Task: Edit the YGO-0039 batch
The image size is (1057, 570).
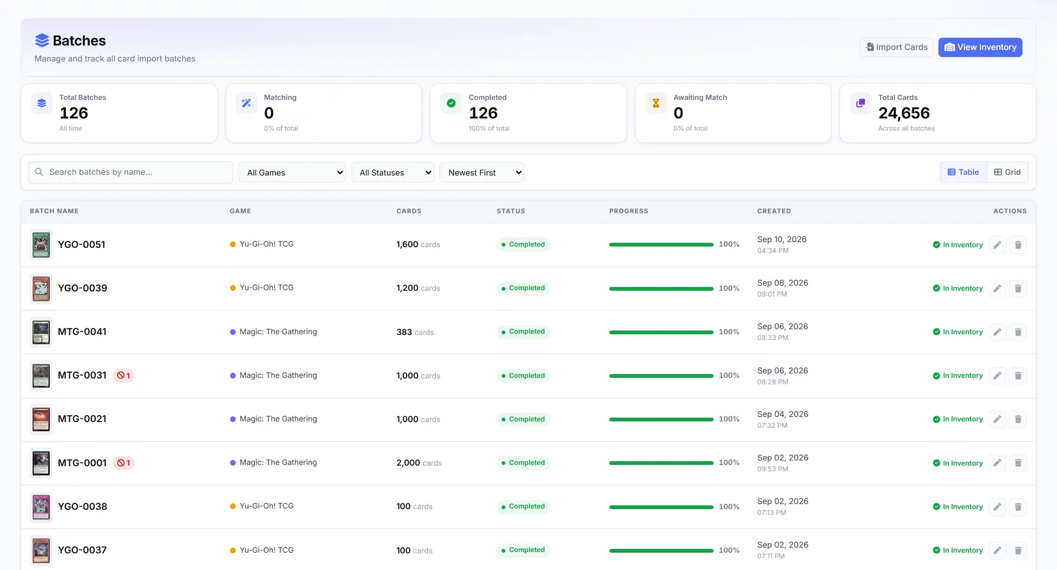Action: [x=997, y=288]
